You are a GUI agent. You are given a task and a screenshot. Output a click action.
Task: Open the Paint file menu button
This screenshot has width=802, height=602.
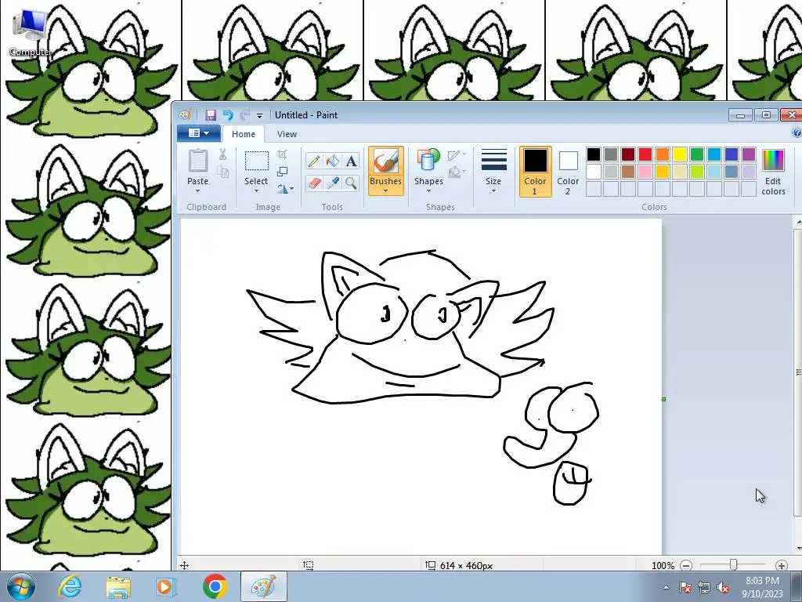pos(199,133)
